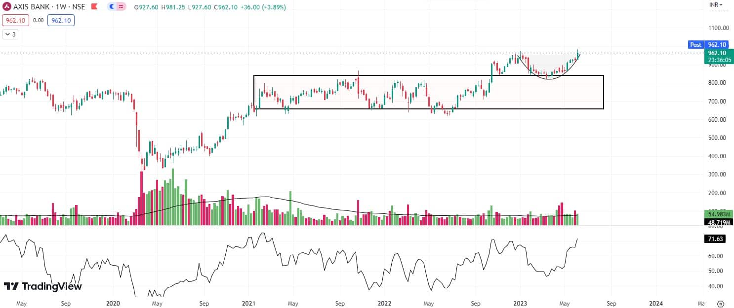Expand the collapsed indicators legend showing 3

(x=10, y=34)
